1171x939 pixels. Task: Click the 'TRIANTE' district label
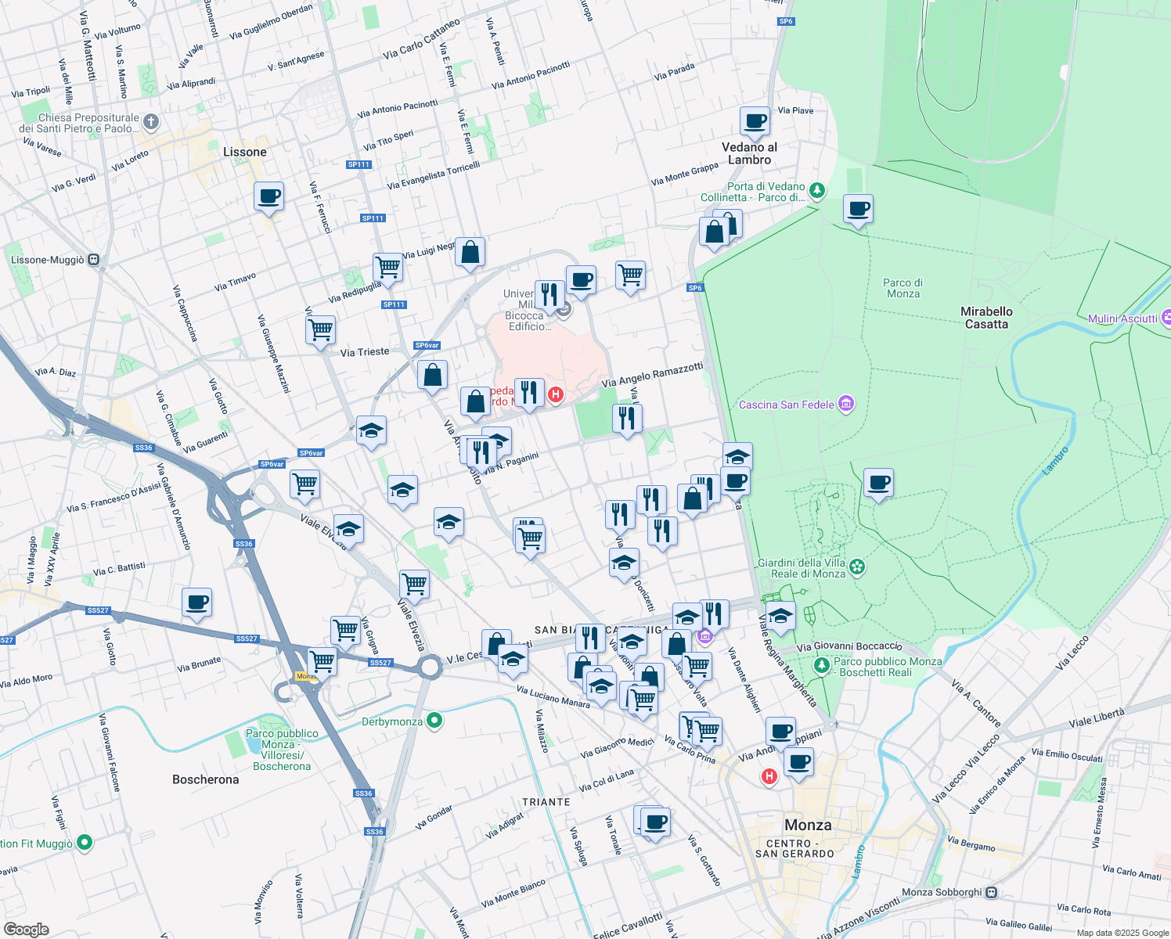point(546,802)
